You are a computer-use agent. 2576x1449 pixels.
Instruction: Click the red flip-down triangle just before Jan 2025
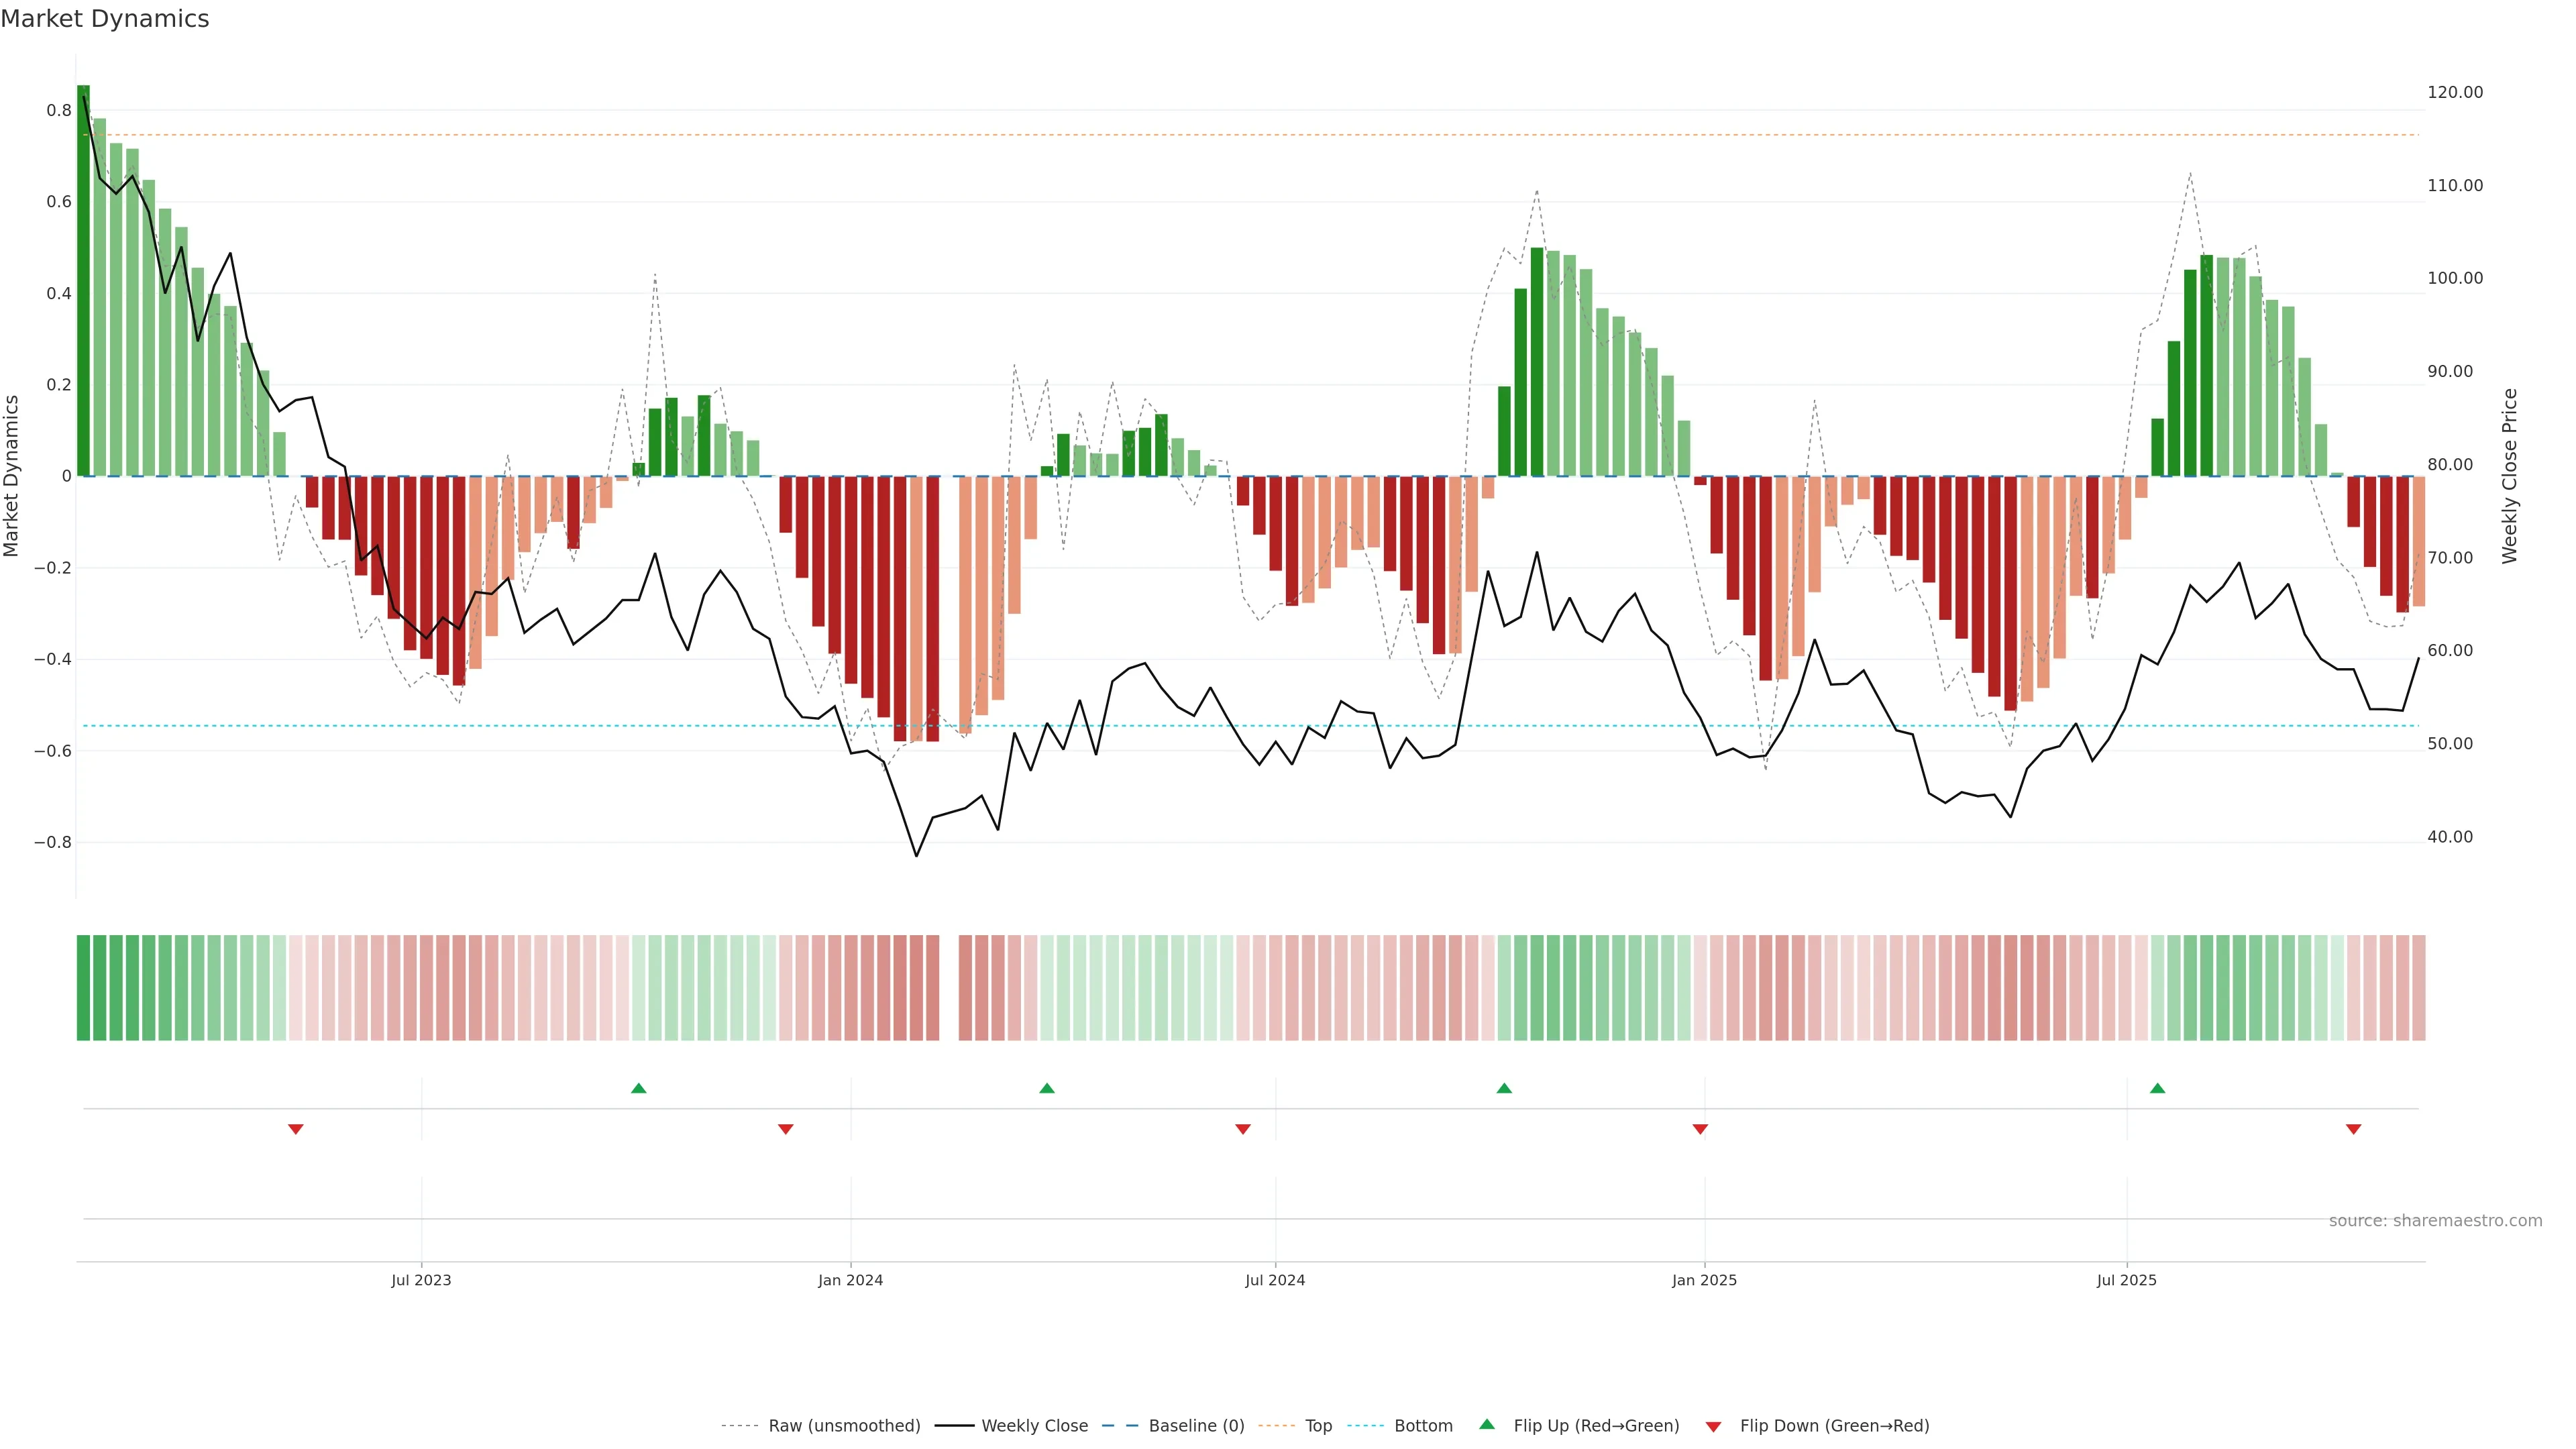(x=1700, y=1129)
